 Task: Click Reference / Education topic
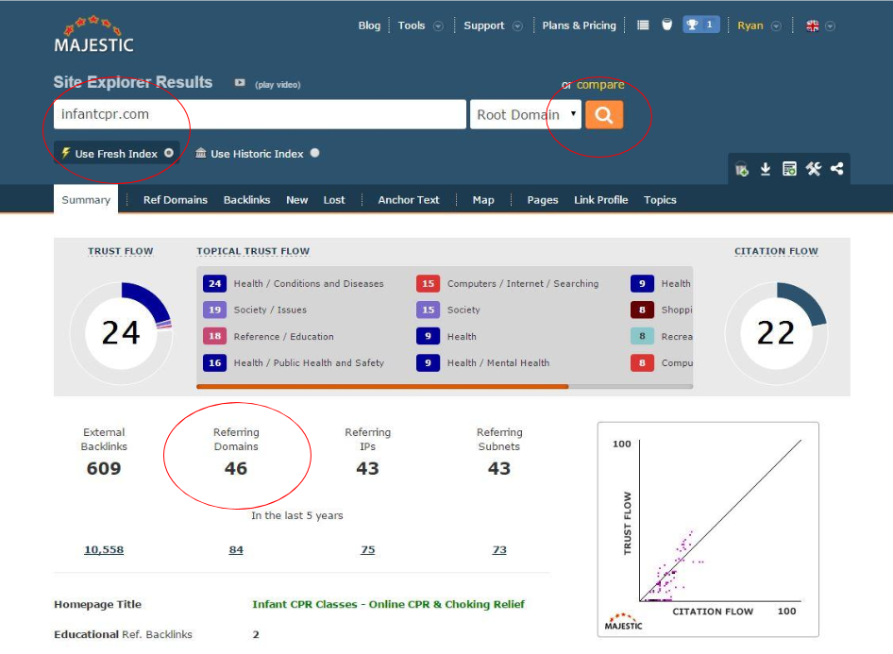[x=283, y=336]
